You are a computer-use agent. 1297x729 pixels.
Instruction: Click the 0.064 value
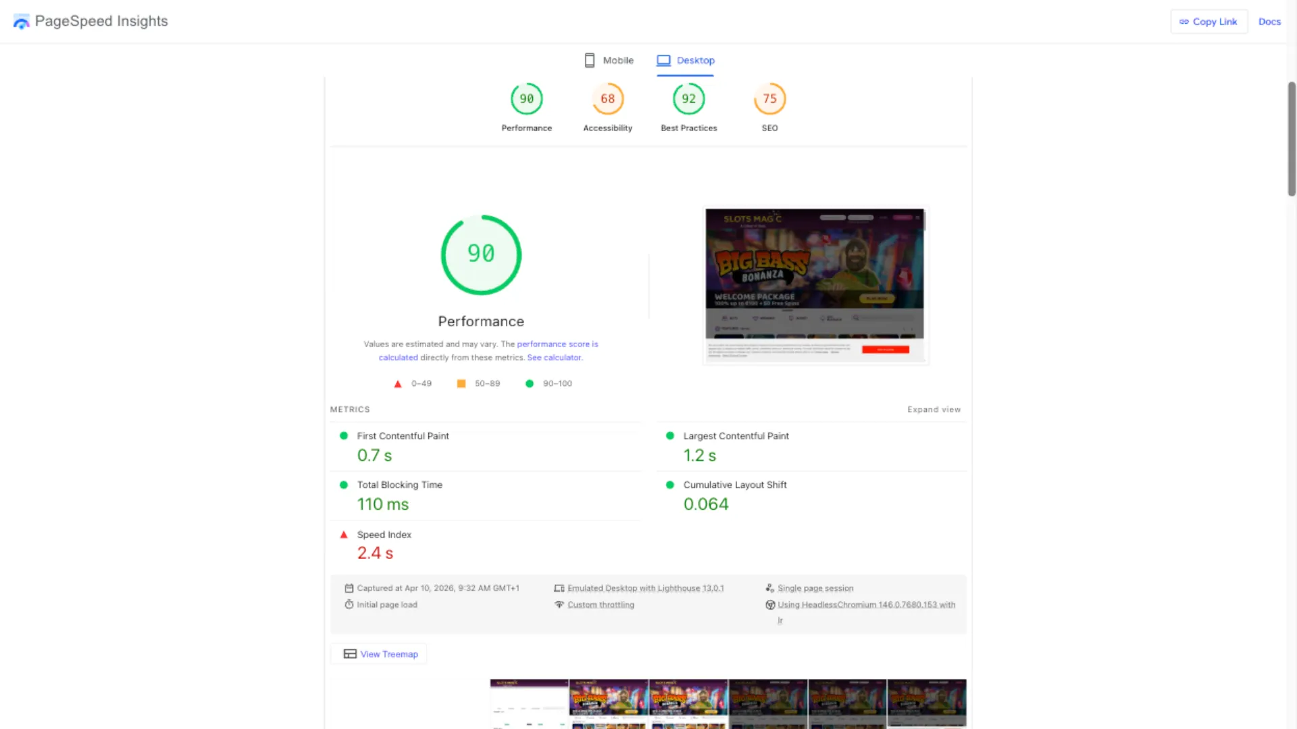[x=706, y=504]
